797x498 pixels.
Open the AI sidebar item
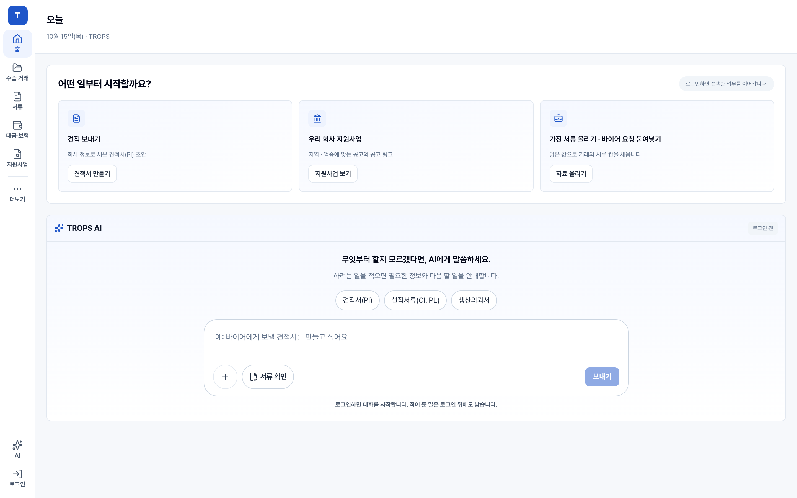[x=17, y=449]
